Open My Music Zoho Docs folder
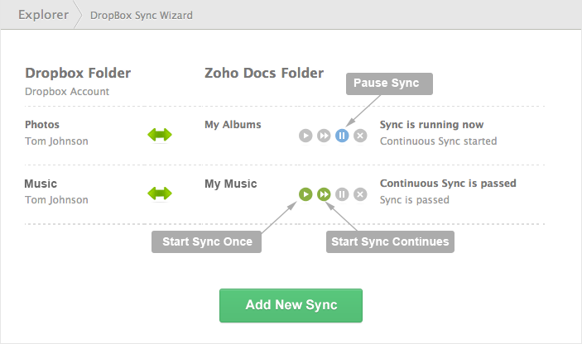The image size is (582, 344). coord(230,184)
